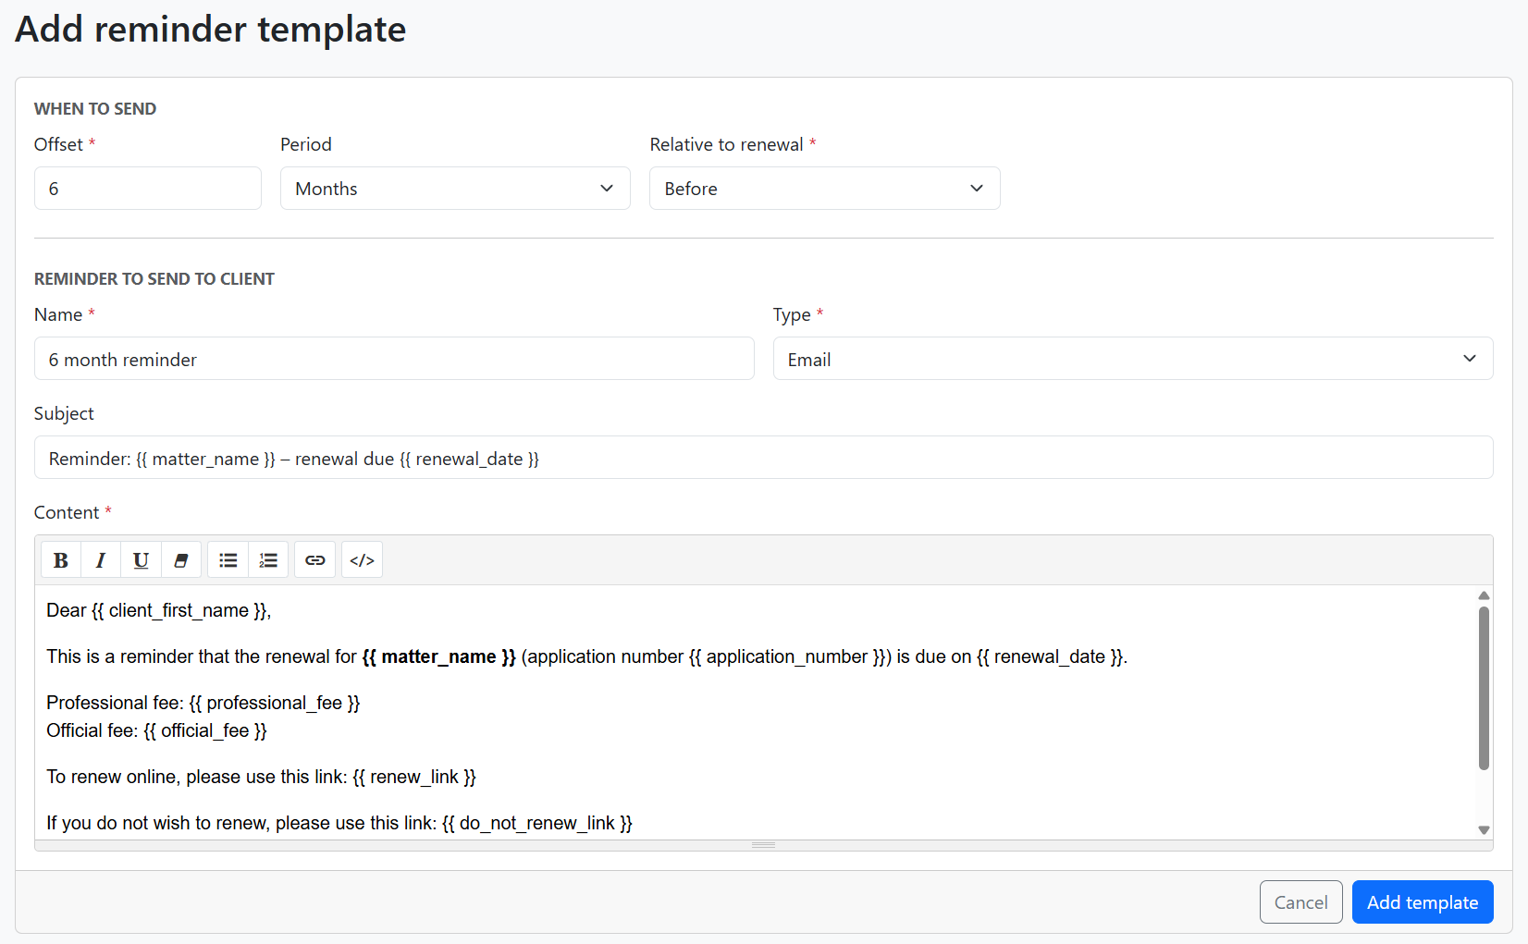Insert a numbered list

click(268, 559)
